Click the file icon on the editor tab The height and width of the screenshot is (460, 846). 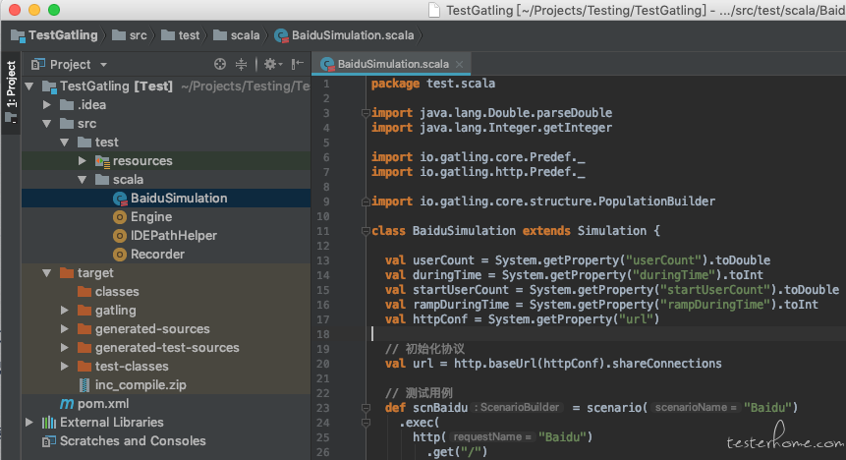tap(327, 65)
